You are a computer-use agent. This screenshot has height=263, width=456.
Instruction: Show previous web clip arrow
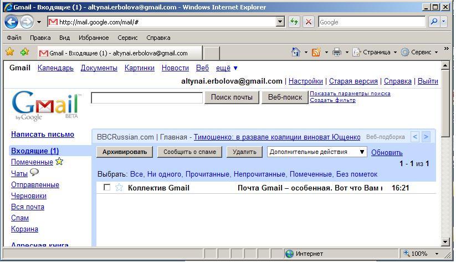coord(415,137)
